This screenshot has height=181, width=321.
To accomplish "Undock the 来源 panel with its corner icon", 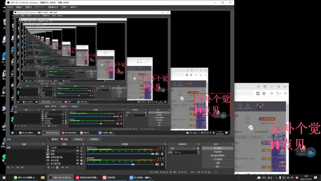I will [x=83, y=144].
